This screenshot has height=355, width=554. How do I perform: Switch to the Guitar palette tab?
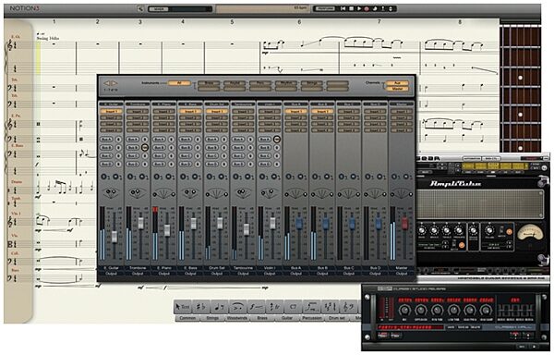coord(287,318)
